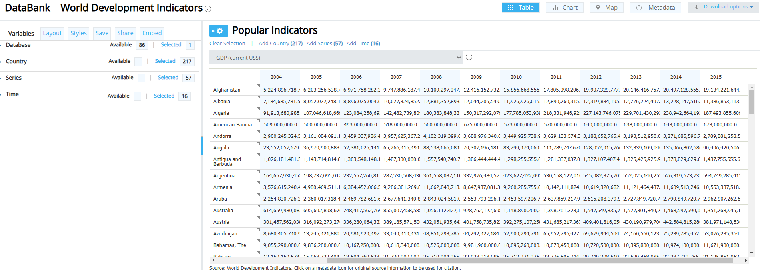Select the 2010 column header
The width and height of the screenshot is (760, 271).
point(516,77)
